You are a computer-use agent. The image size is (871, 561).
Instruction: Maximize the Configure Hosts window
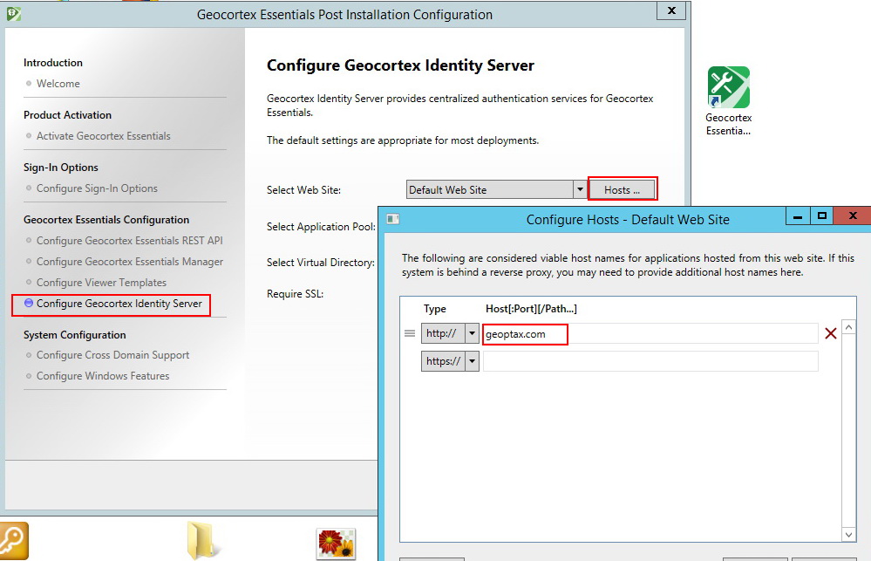pyautogui.click(x=821, y=216)
